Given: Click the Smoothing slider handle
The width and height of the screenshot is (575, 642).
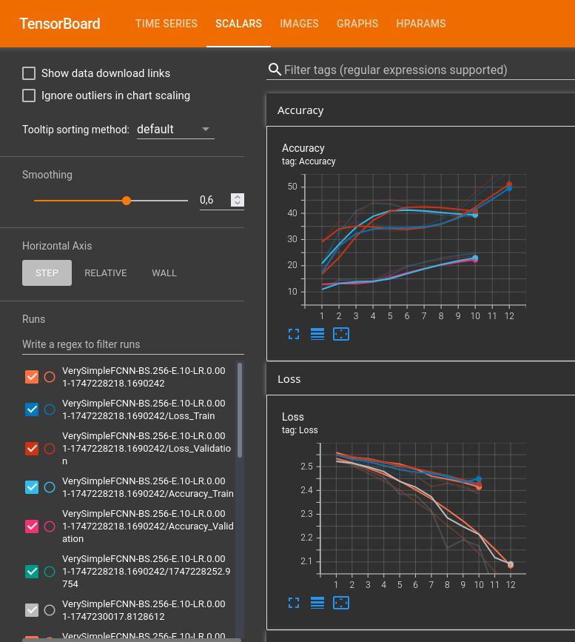Looking at the screenshot, I should [x=127, y=201].
